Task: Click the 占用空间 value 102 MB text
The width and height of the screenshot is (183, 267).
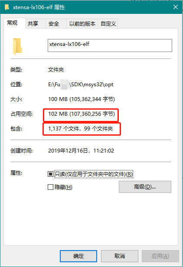Action: coord(58,114)
